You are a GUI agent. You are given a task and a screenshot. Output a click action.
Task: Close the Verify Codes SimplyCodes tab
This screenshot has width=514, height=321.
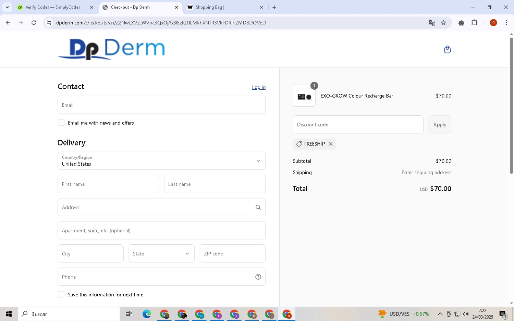(x=91, y=7)
